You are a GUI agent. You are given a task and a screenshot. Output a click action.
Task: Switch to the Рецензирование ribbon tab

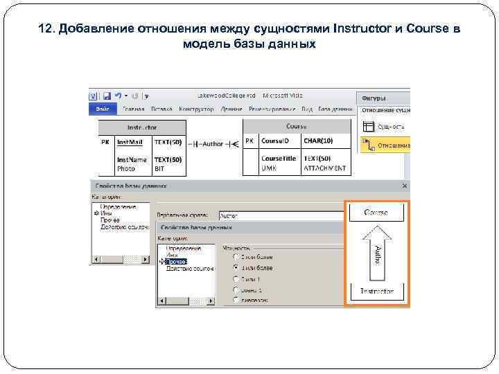[272, 109]
